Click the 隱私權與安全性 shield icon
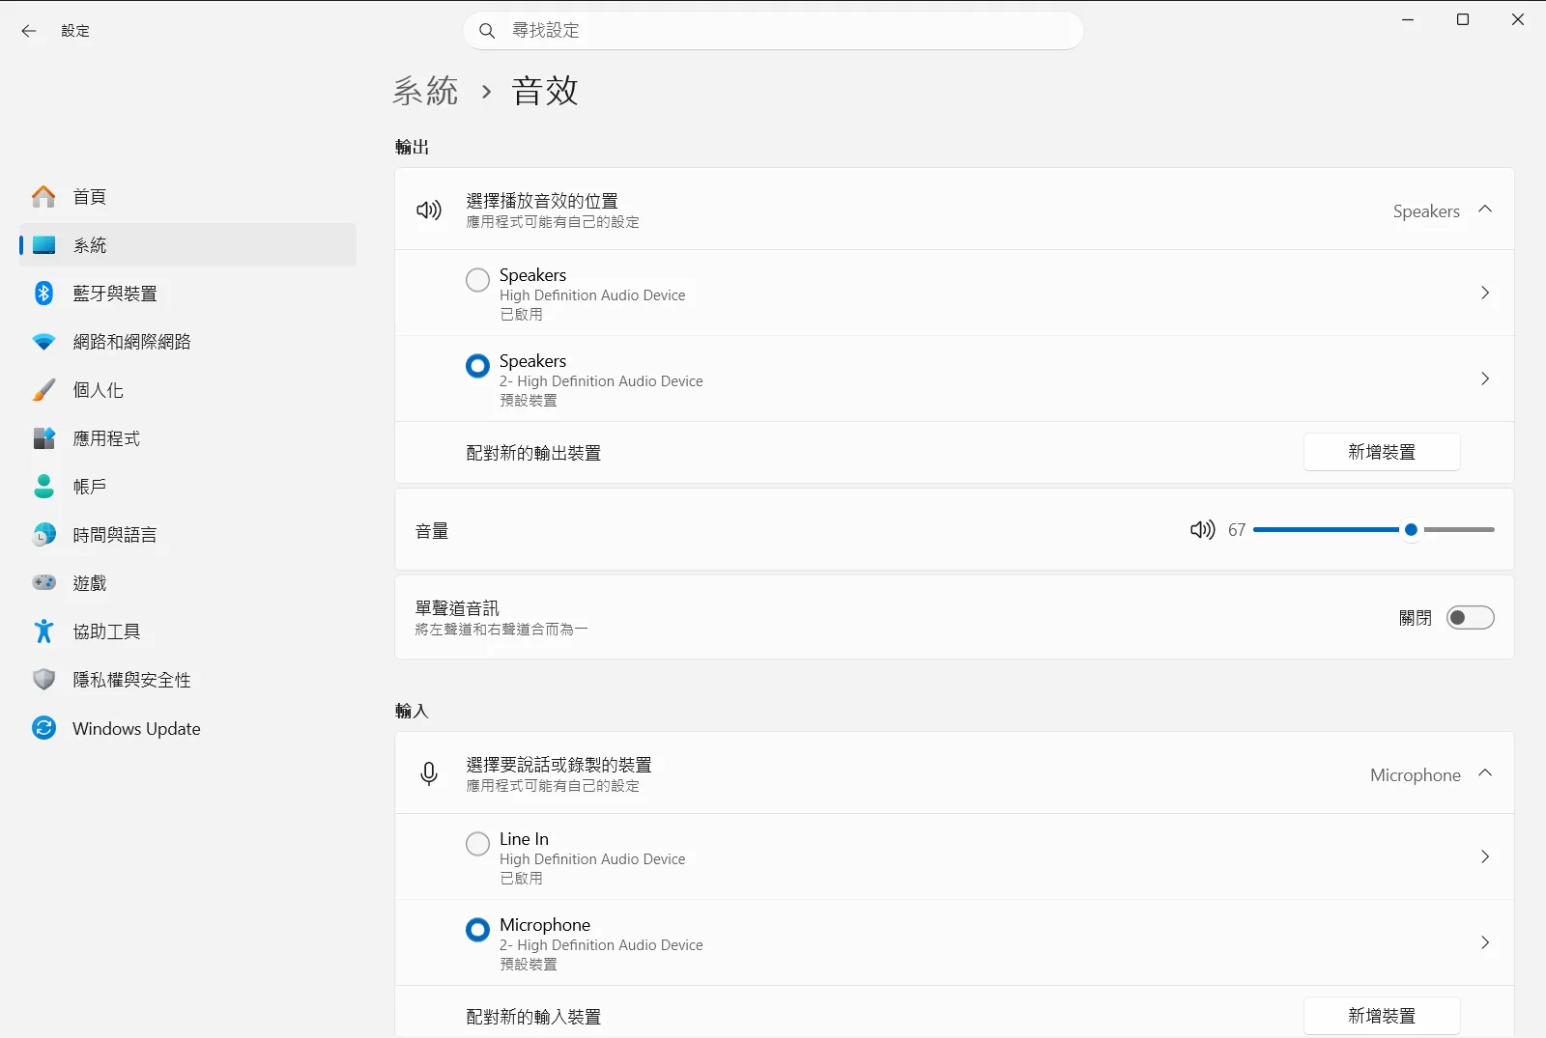Image resolution: width=1546 pixels, height=1038 pixels. coord(43,680)
